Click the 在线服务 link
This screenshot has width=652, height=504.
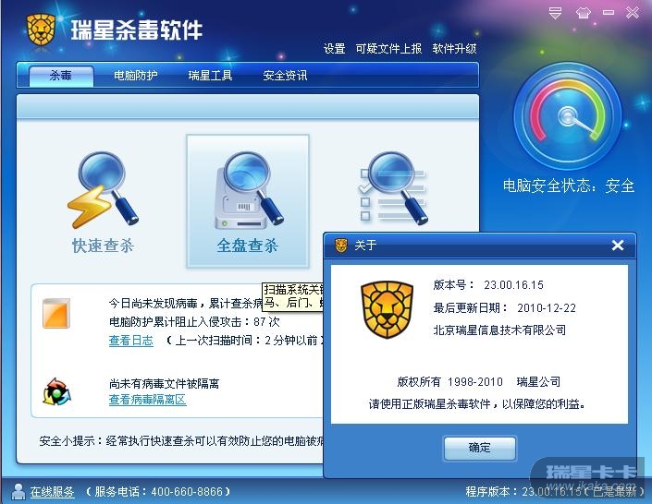click(x=53, y=492)
